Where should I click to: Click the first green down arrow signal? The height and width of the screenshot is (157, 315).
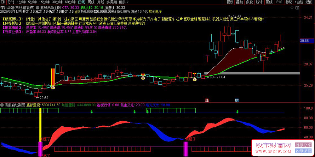pos(92,111)
